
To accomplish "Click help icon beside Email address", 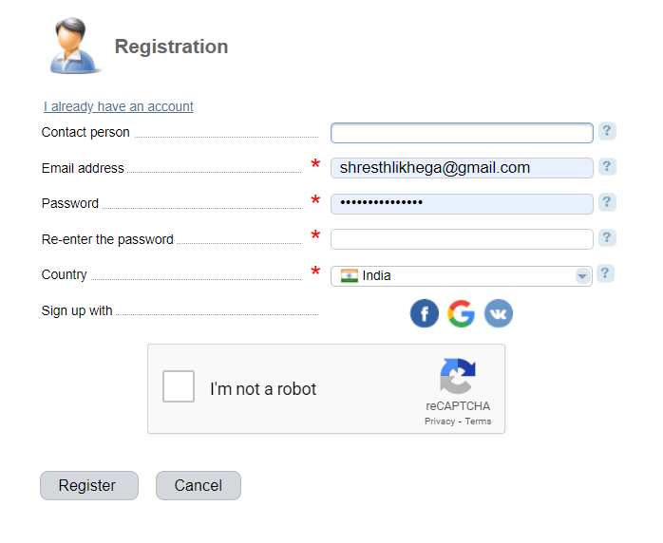I will (607, 167).
